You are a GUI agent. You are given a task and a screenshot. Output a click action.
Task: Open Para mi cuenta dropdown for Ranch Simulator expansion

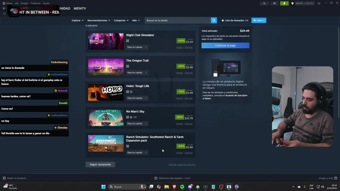click(137, 153)
